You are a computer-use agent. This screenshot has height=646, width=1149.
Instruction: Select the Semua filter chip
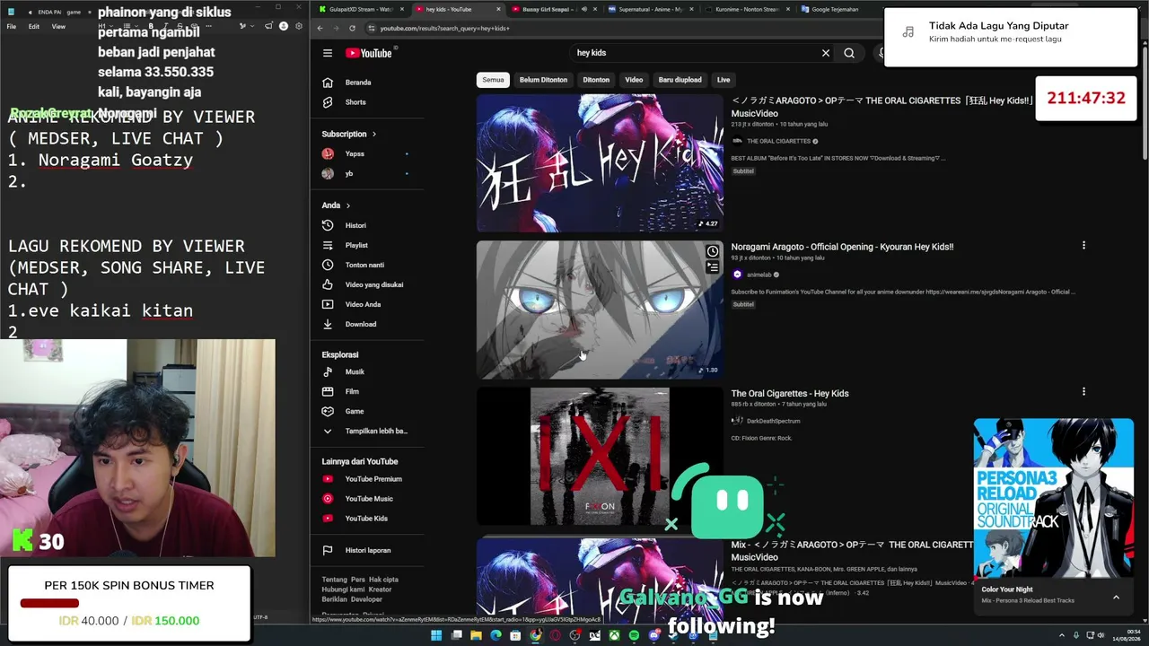coord(493,80)
